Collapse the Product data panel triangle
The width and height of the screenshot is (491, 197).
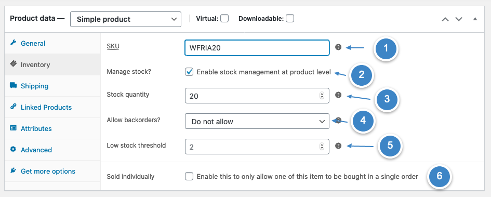click(475, 19)
